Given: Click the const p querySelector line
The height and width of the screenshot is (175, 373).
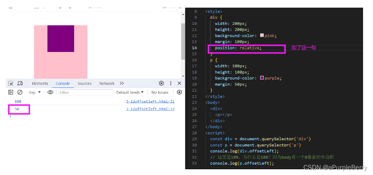Looking at the screenshot, I should tap(256, 145).
